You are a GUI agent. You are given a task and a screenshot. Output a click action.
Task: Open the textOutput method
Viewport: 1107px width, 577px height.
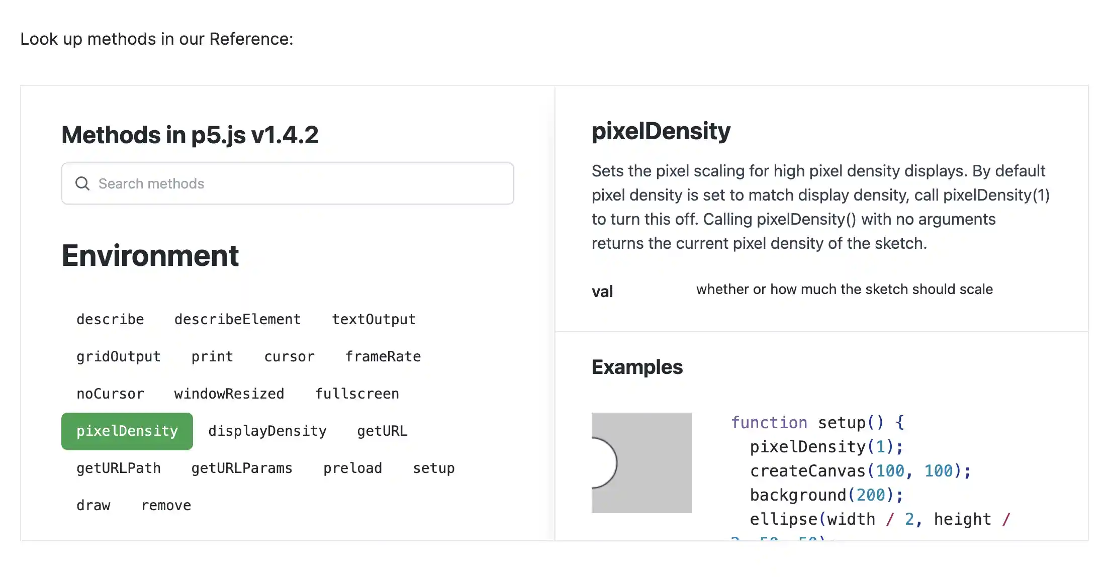pos(374,319)
